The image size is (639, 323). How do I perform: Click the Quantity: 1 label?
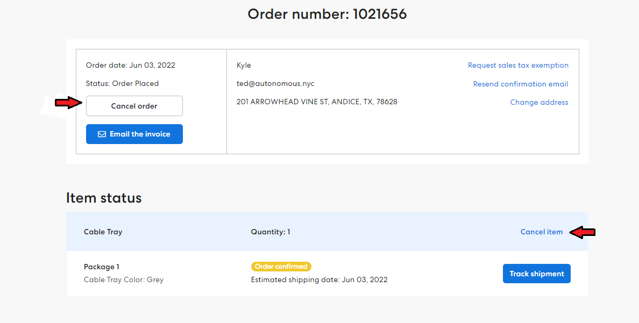[270, 232]
